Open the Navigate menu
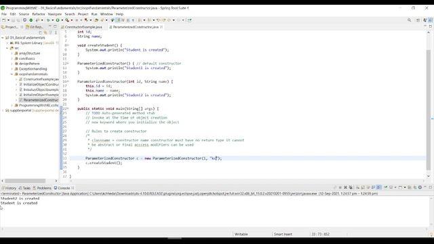The image size is (434, 244). pos(55,14)
